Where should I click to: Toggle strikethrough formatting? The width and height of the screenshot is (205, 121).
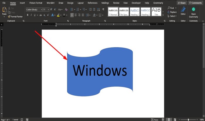(41, 15)
